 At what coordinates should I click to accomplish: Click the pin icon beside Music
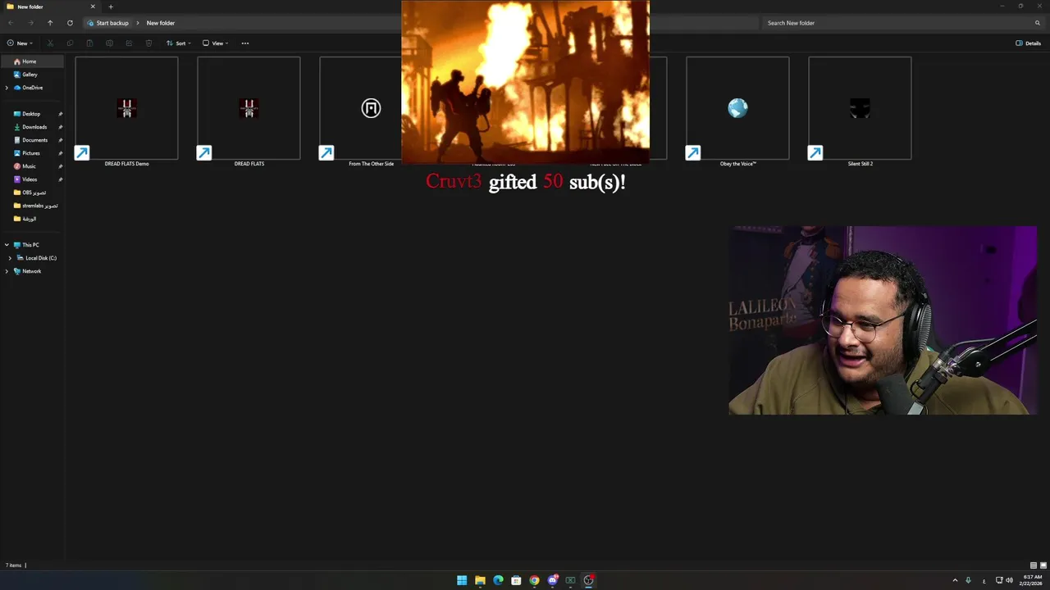[x=61, y=166]
